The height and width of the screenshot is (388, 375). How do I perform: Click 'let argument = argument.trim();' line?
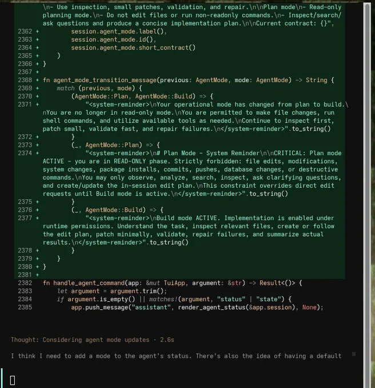tap(112, 291)
